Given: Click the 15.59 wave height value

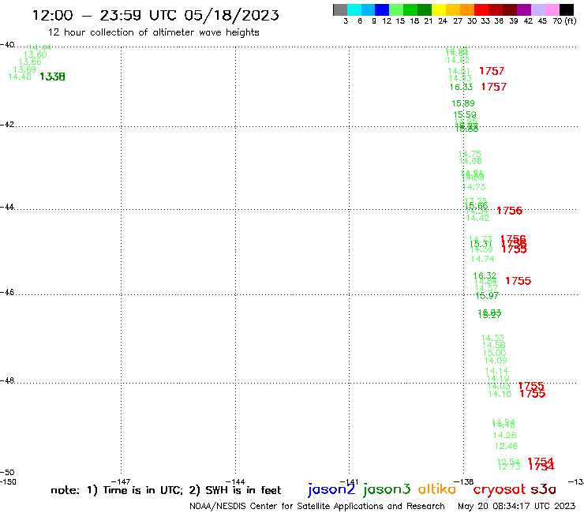Looking at the screenshot, I should coord(465,114).
